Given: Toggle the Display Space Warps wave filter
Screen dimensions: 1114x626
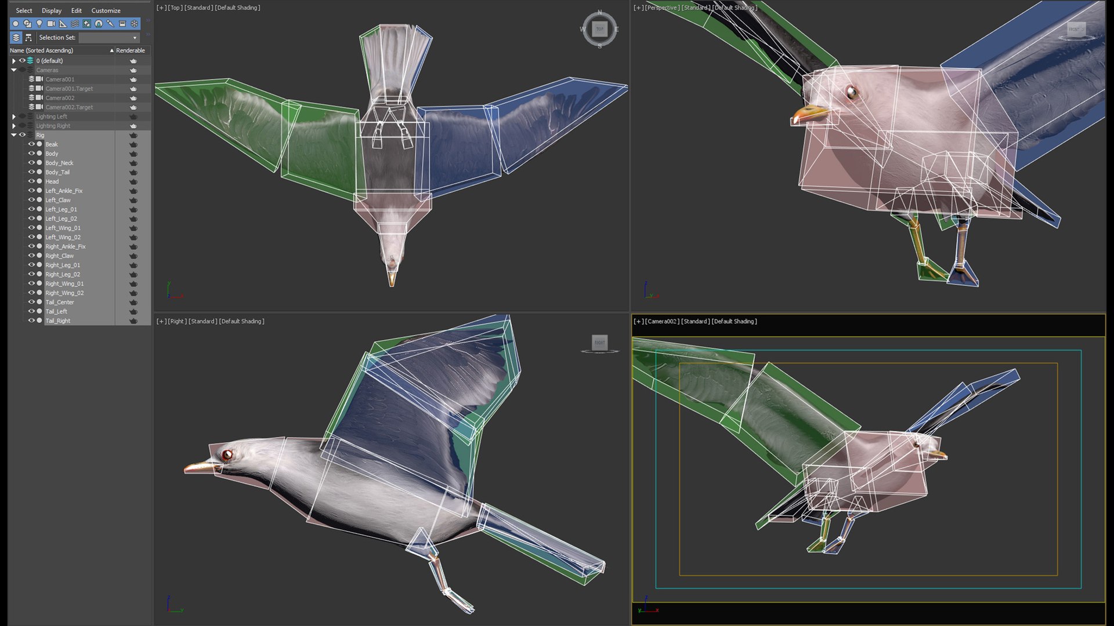Looking at the screenshot, I should tap(75, 24).
